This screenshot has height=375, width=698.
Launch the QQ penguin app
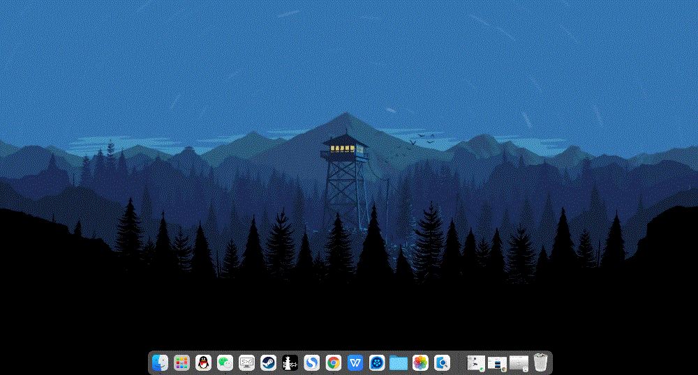pos(203,362)
